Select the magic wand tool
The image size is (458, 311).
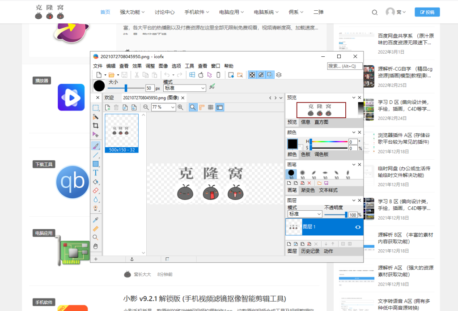click(x=96, y=117)
